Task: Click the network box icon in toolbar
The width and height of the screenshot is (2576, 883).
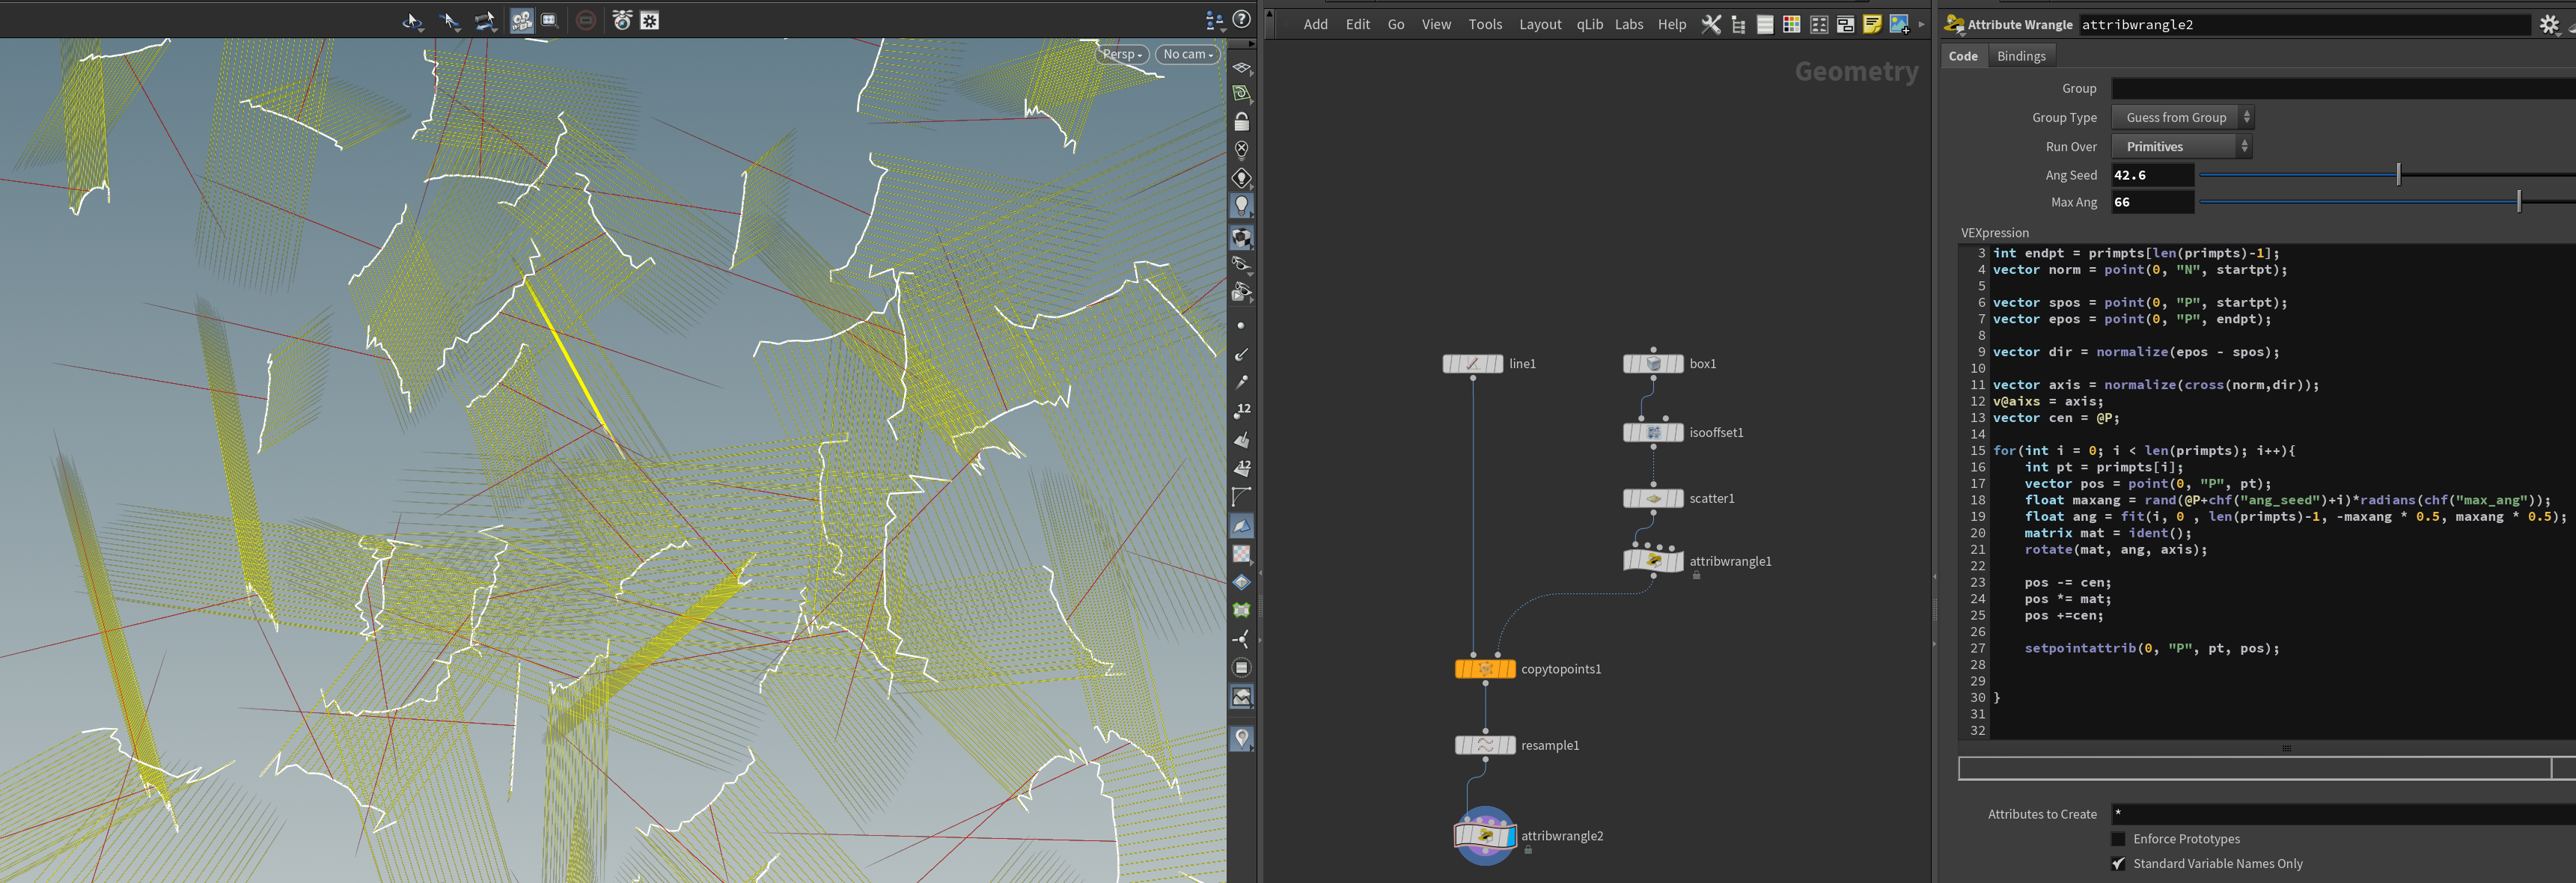Action: (1845, 24)
